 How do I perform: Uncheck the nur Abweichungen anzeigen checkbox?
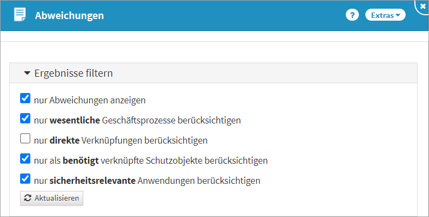[x=25, y=98]
